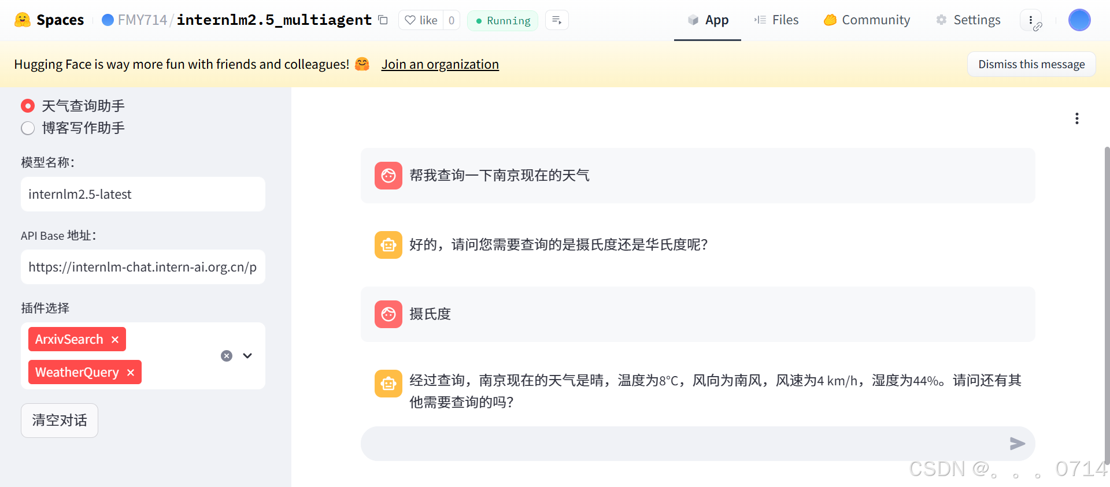1110x487 pixels.
Task: Remove the WeatherQuery plugin tag
Action: tap(131, 372)
